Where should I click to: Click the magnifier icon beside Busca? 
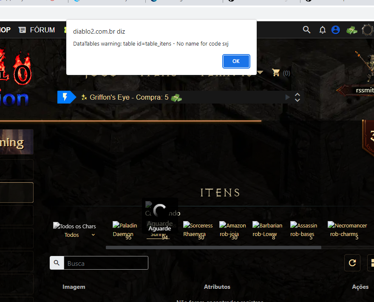[x=57, y=263]
